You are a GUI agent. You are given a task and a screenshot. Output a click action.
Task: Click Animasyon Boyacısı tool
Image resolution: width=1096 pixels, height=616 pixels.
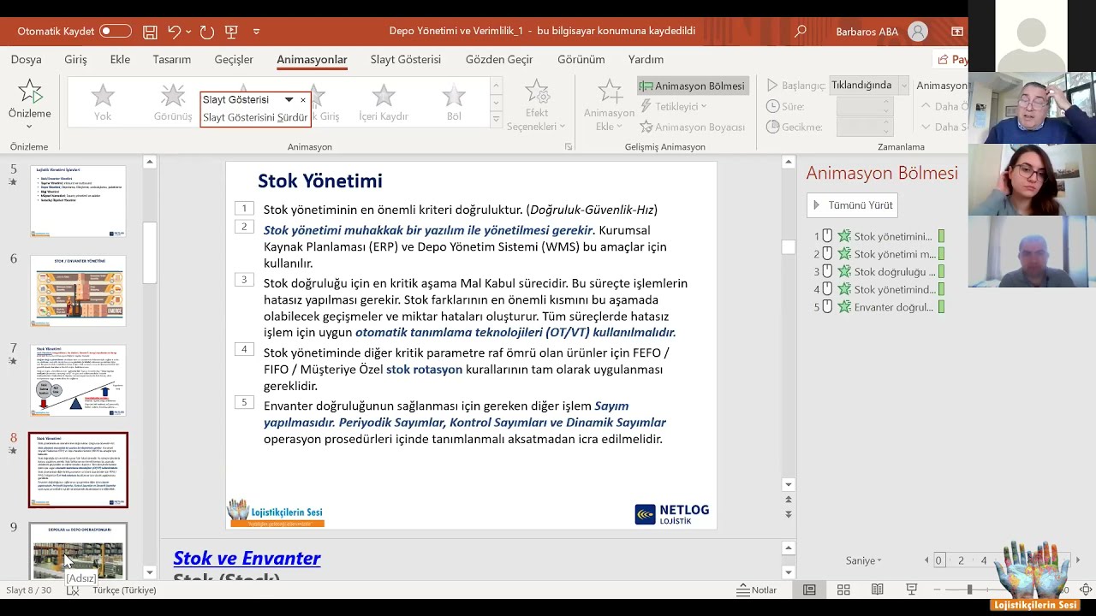pyautogui.click(x=692, y=127)
